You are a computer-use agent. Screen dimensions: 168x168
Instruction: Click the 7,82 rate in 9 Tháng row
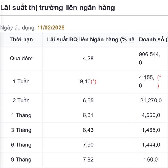(88, 160)
